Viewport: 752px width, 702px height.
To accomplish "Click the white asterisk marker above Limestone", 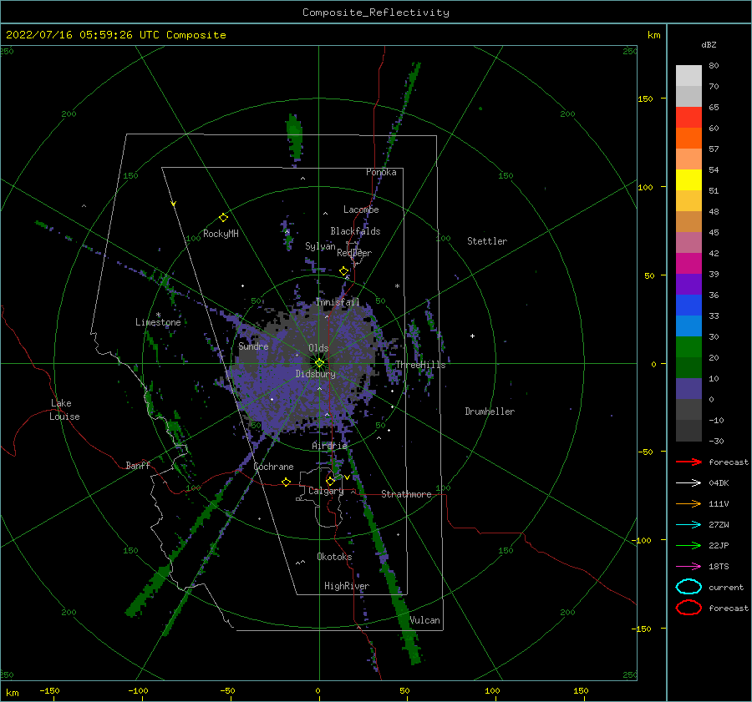I will [158, 316].
